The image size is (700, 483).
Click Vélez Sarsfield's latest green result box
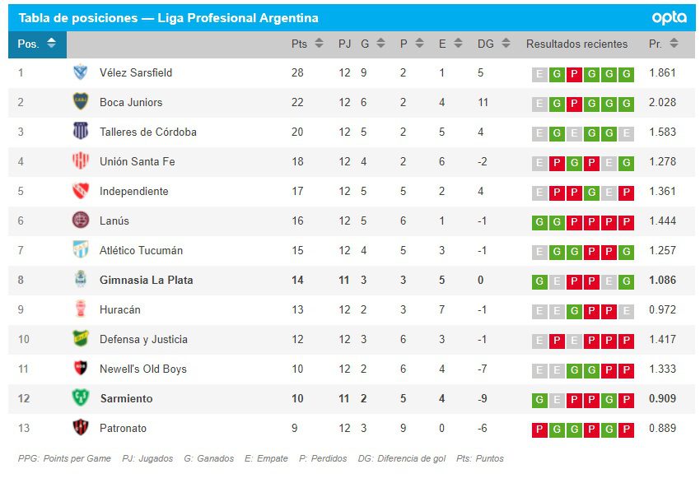point(627,73)
